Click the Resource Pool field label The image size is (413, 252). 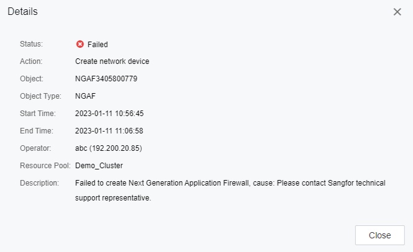pyautogui.click(x=45, y=166)
